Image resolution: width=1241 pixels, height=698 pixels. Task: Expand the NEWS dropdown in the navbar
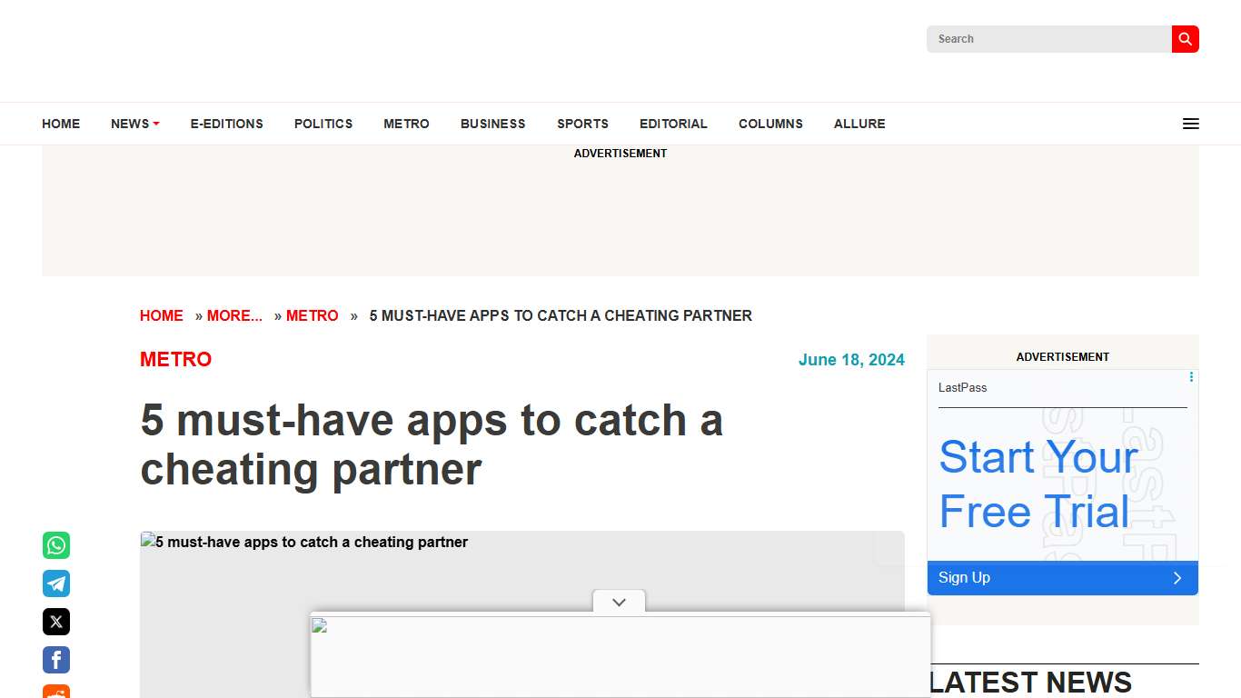pos(134,124)
